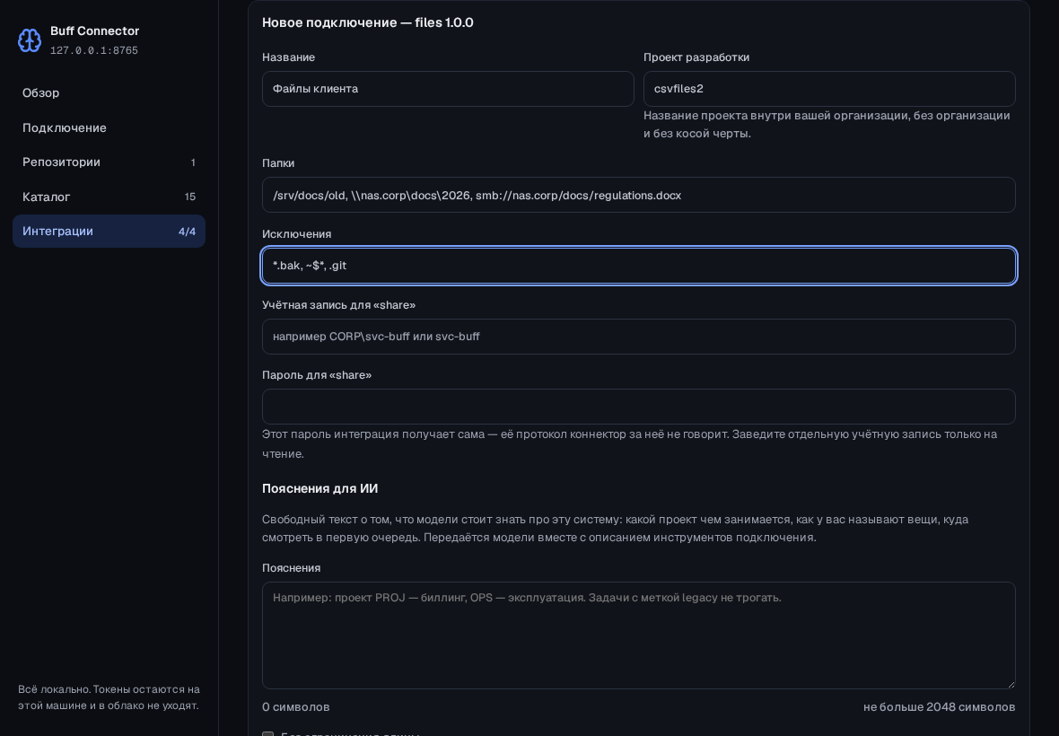Switch to the Каталог section

click(109, 197)
